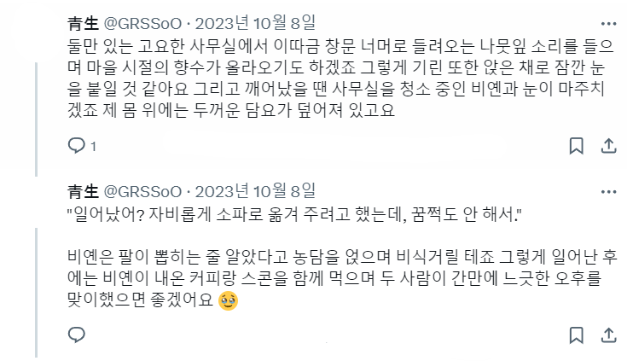Bookmark the tweet about 나뭇잎 소리
This screenshot has width=627, height=361.
(576, 146)
